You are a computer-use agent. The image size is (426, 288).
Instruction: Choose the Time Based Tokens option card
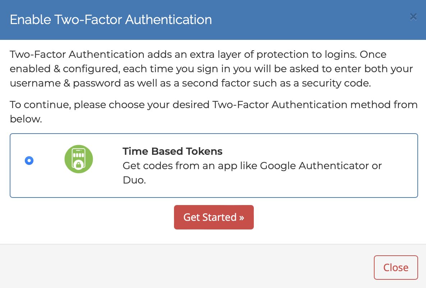(214, 166)
